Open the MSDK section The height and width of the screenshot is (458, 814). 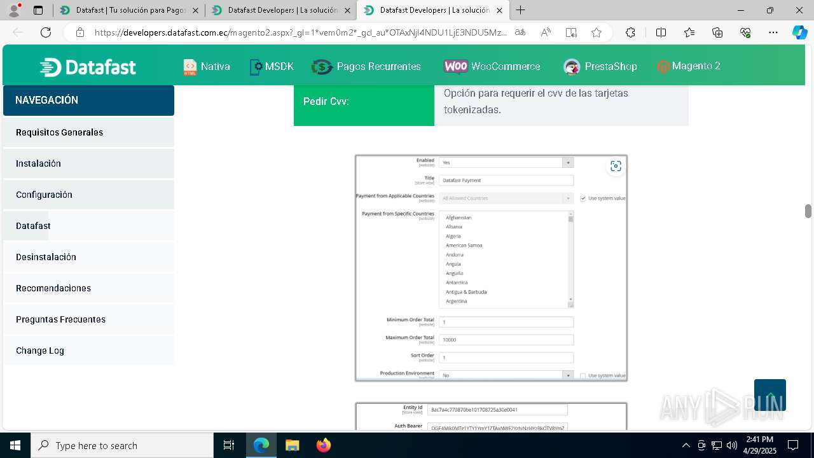(x=272, y=66)
